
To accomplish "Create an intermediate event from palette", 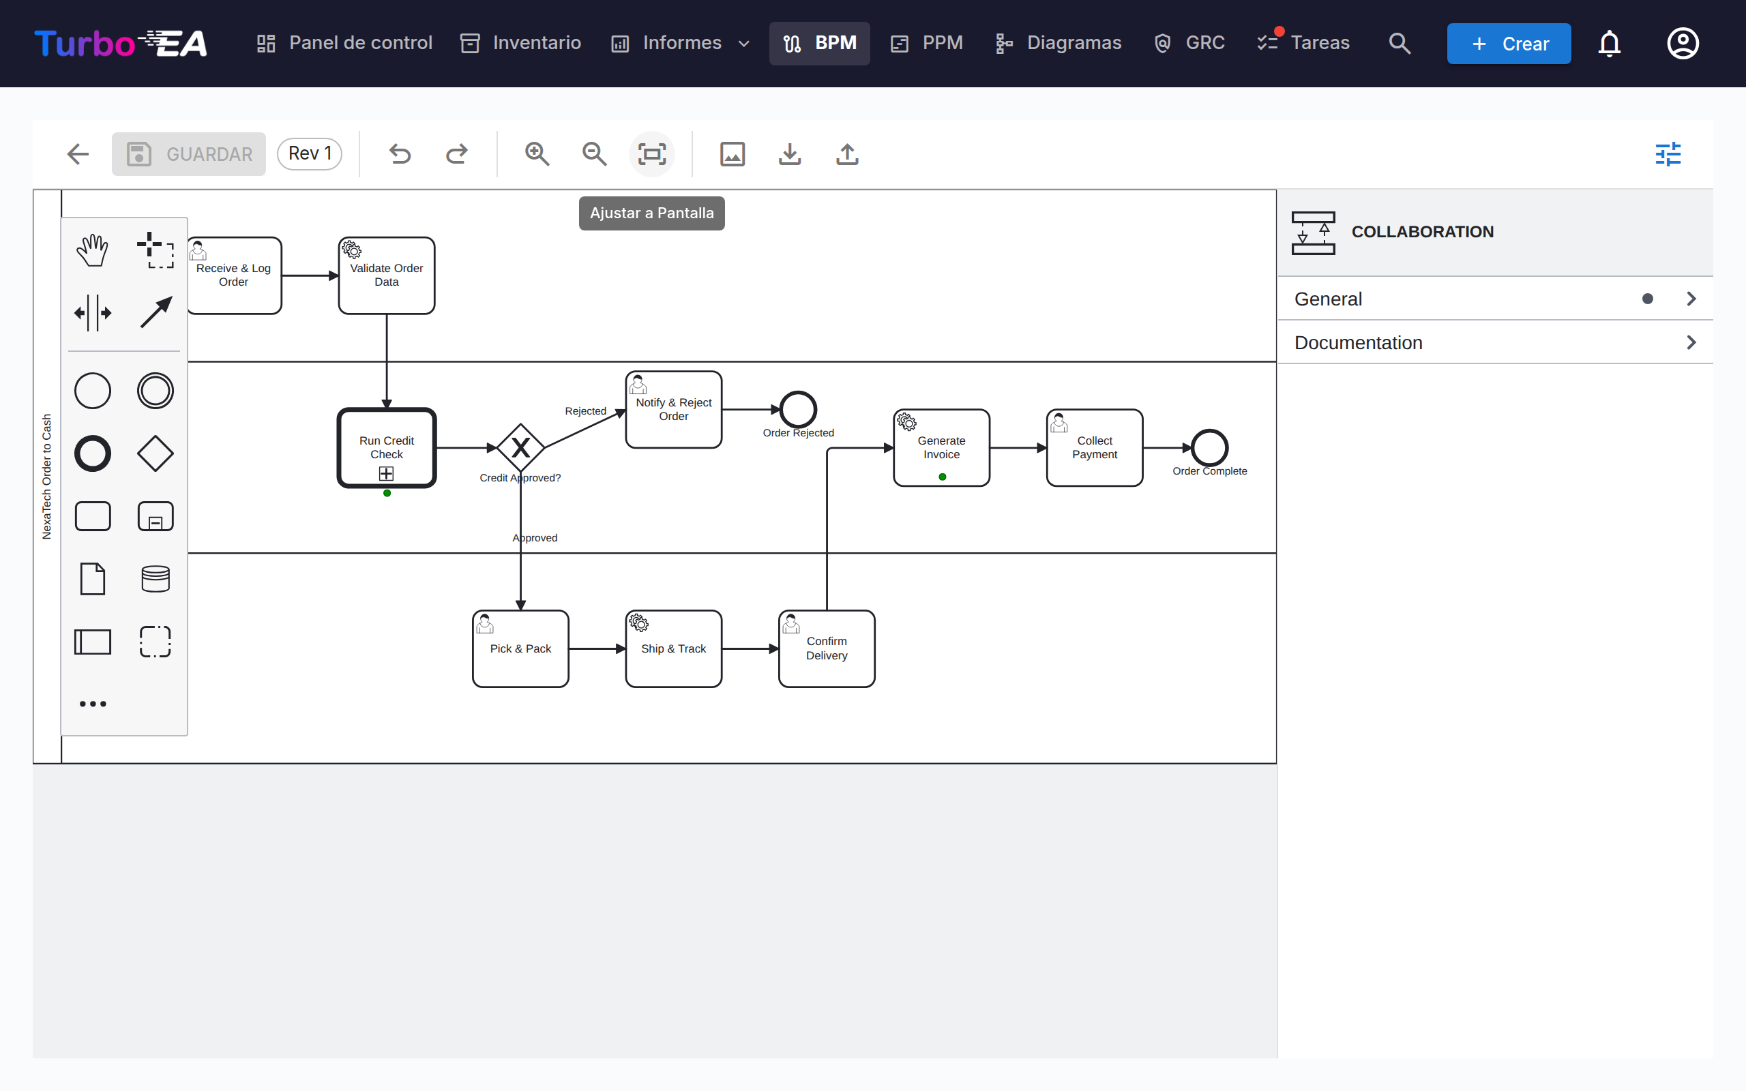I will click(155, 391).
